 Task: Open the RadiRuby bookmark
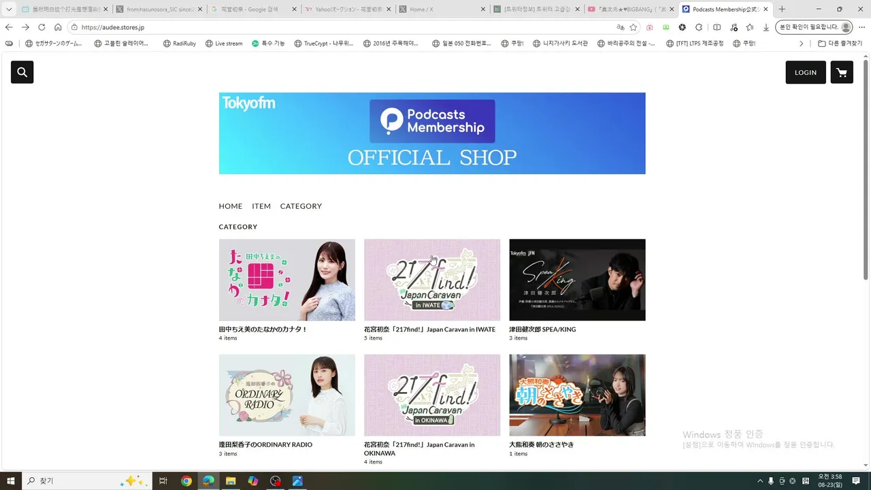tap(179, 44)
